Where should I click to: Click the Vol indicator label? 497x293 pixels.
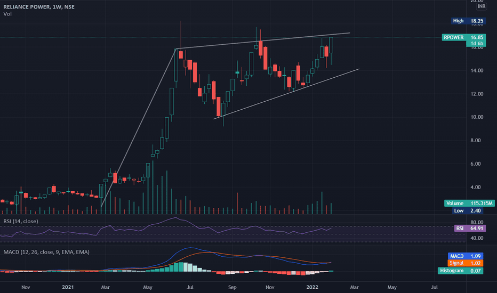(7, 14)
